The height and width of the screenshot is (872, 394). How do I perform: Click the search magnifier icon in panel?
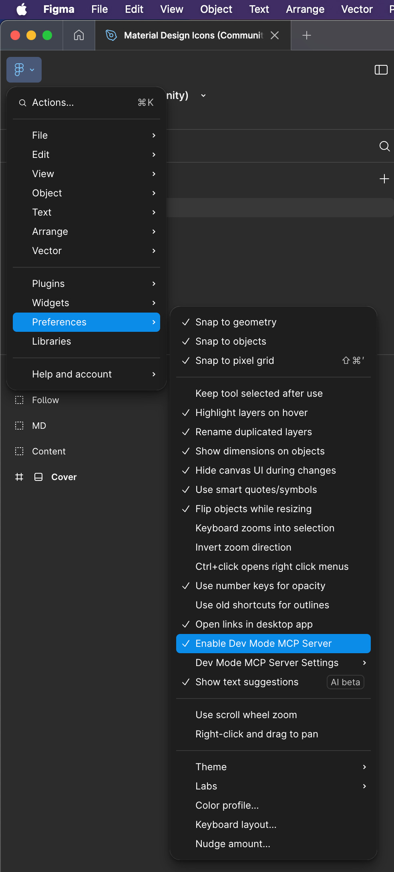(x=384, y=146)
